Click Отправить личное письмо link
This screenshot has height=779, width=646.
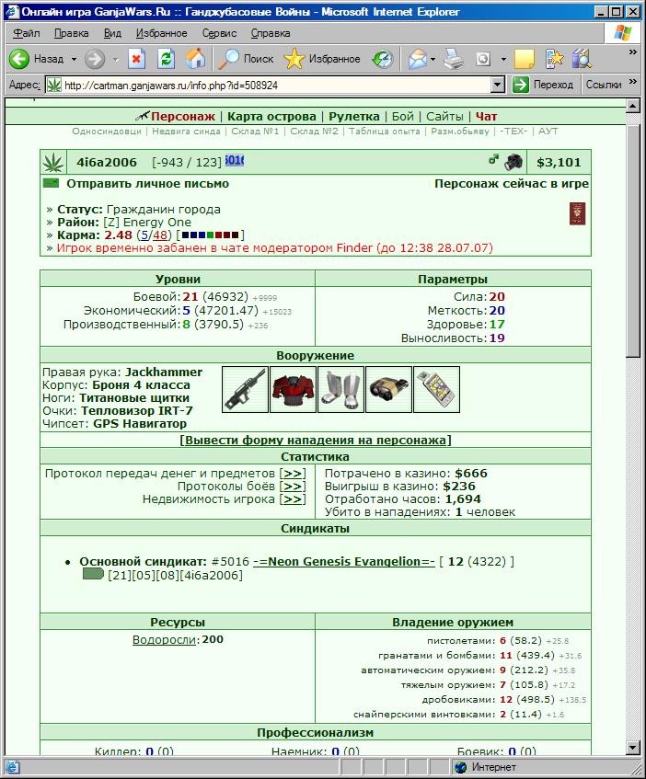pyautogui.click(x=147, y=183)
